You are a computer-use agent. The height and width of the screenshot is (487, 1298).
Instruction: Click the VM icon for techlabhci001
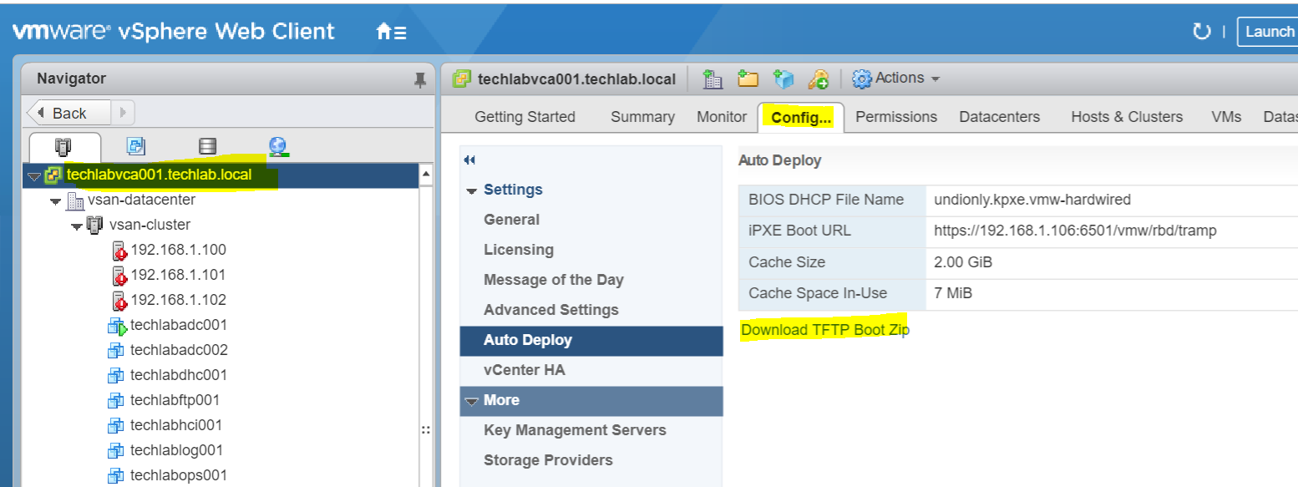click(x=116, y=426)
